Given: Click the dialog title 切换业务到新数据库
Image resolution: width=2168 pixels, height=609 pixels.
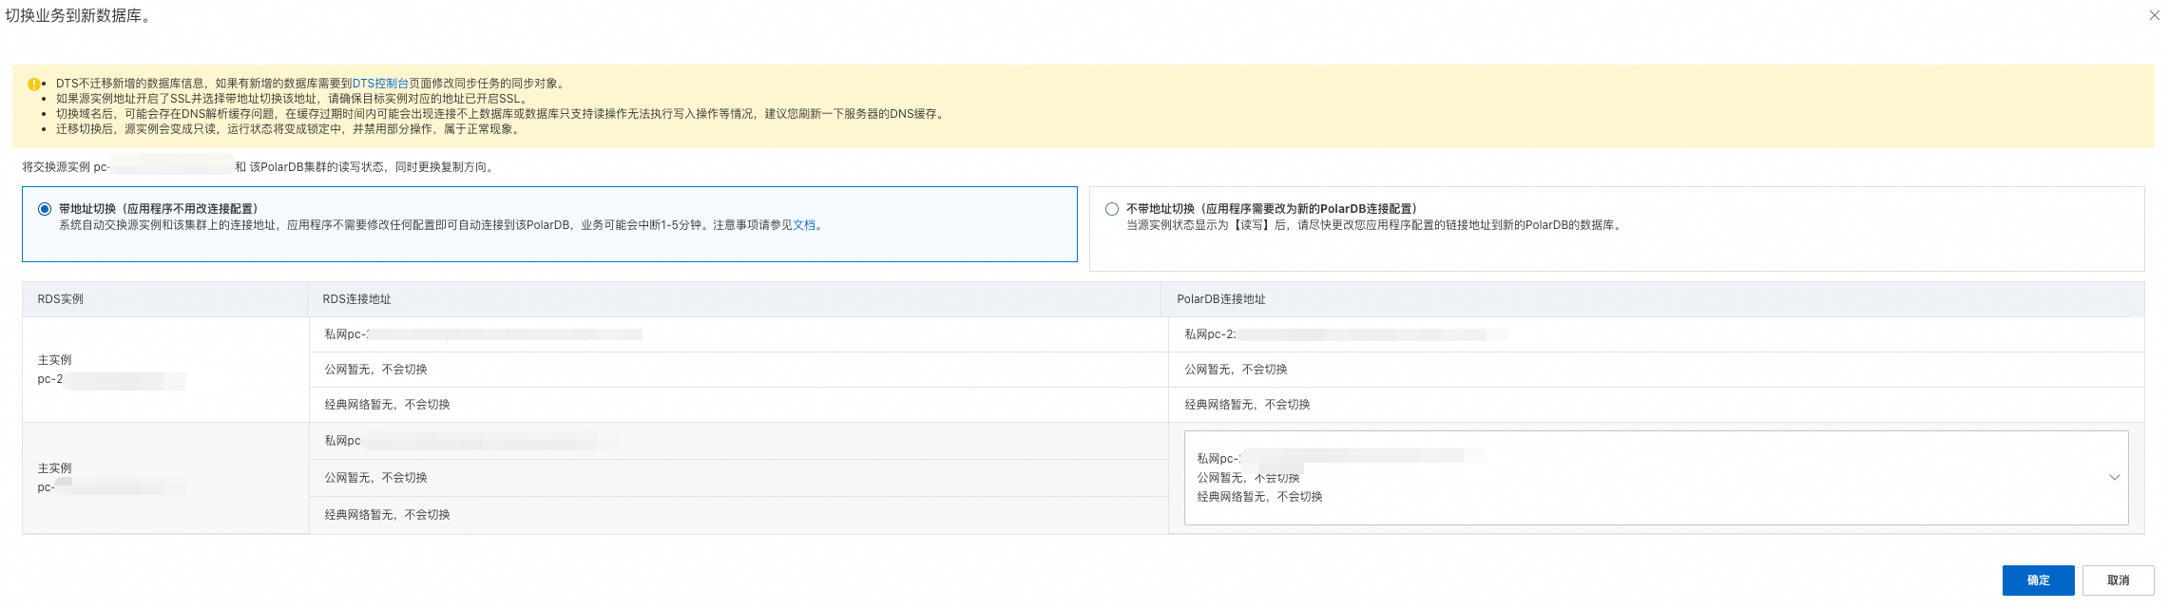Looking at the screenshot, I should coord(79,16).
